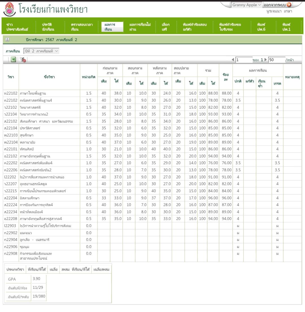Select subject อิสลามศึกษา
Viewport: 305px width, 312px height.
click(x=30, y=198)
